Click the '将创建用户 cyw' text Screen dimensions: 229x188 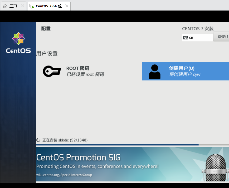pos(185,74)
